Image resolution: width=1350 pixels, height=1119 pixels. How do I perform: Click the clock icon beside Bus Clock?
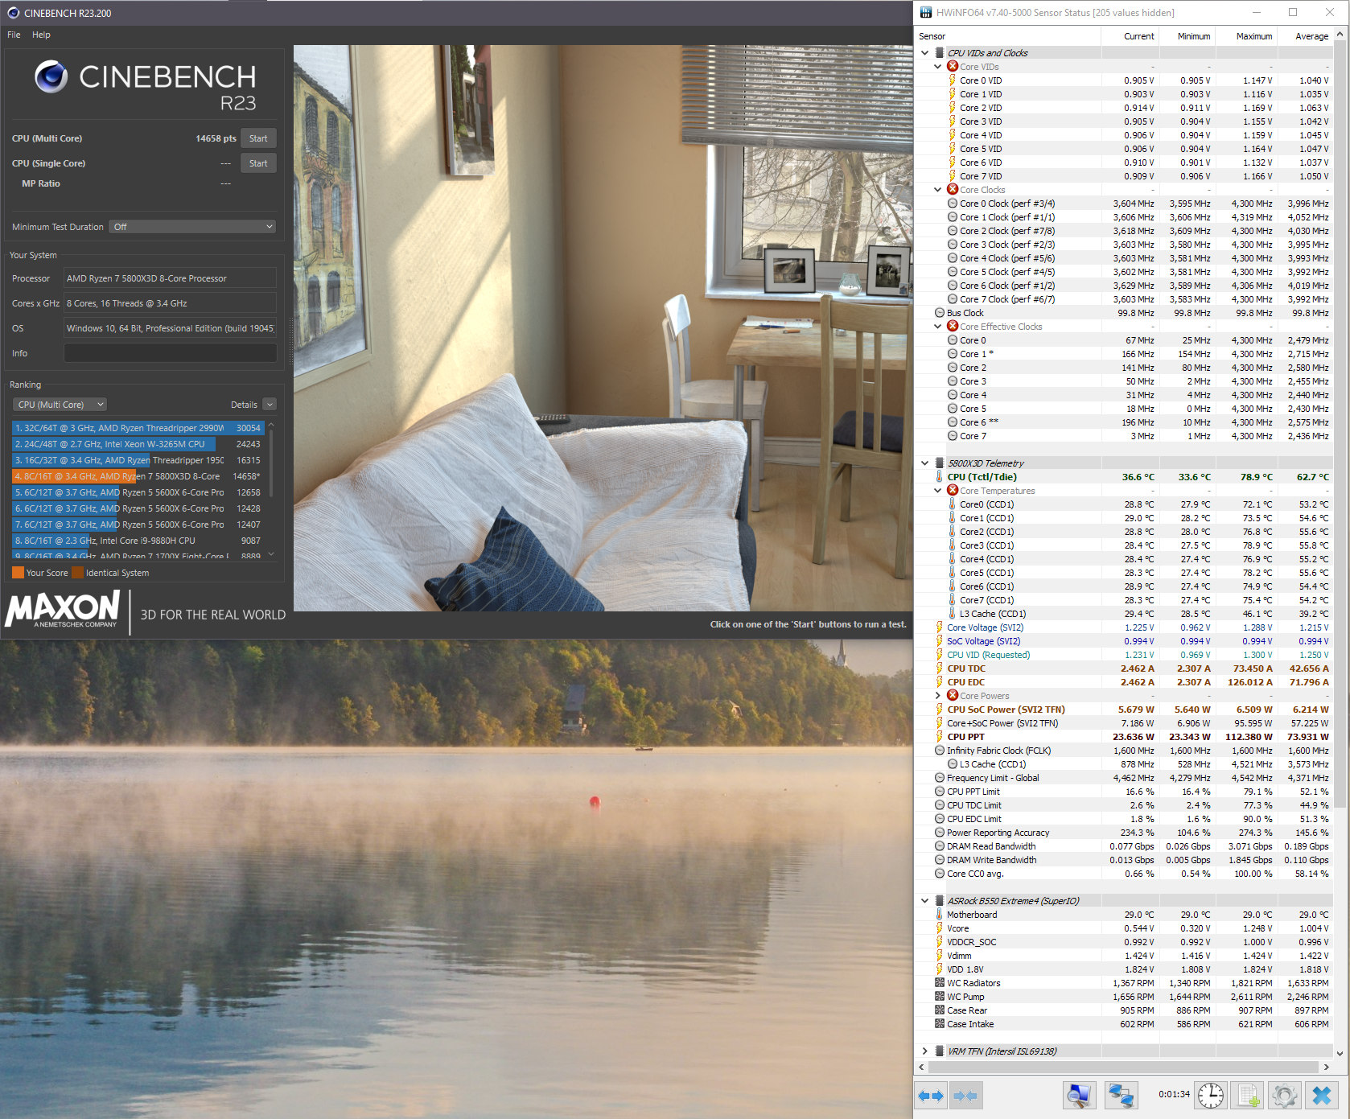[940, 312]
